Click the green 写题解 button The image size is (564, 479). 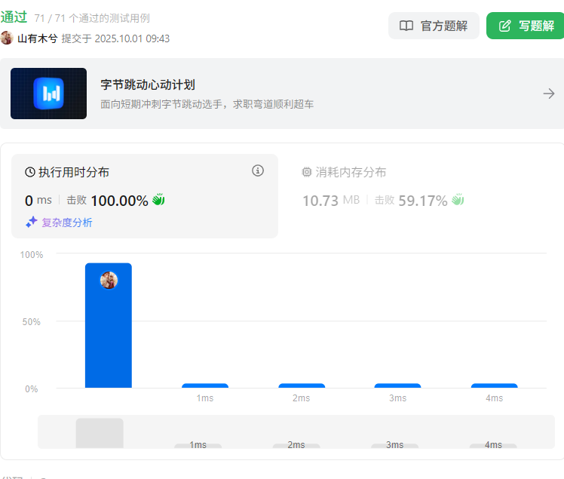tap(525, 26)
